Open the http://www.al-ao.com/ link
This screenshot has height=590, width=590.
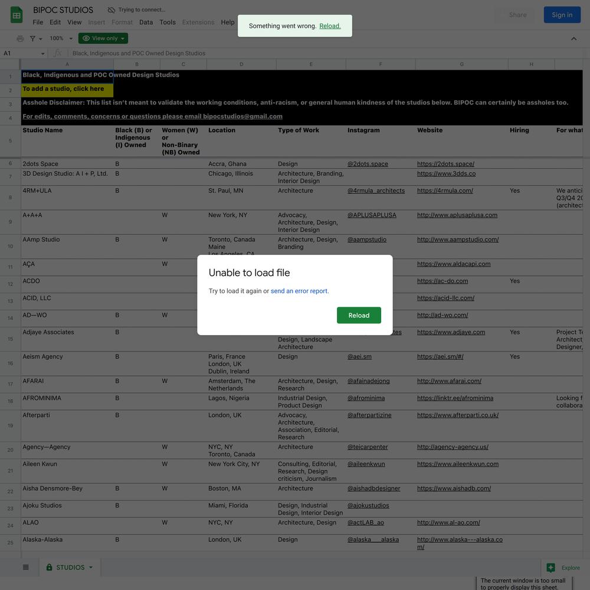point(448,523)
